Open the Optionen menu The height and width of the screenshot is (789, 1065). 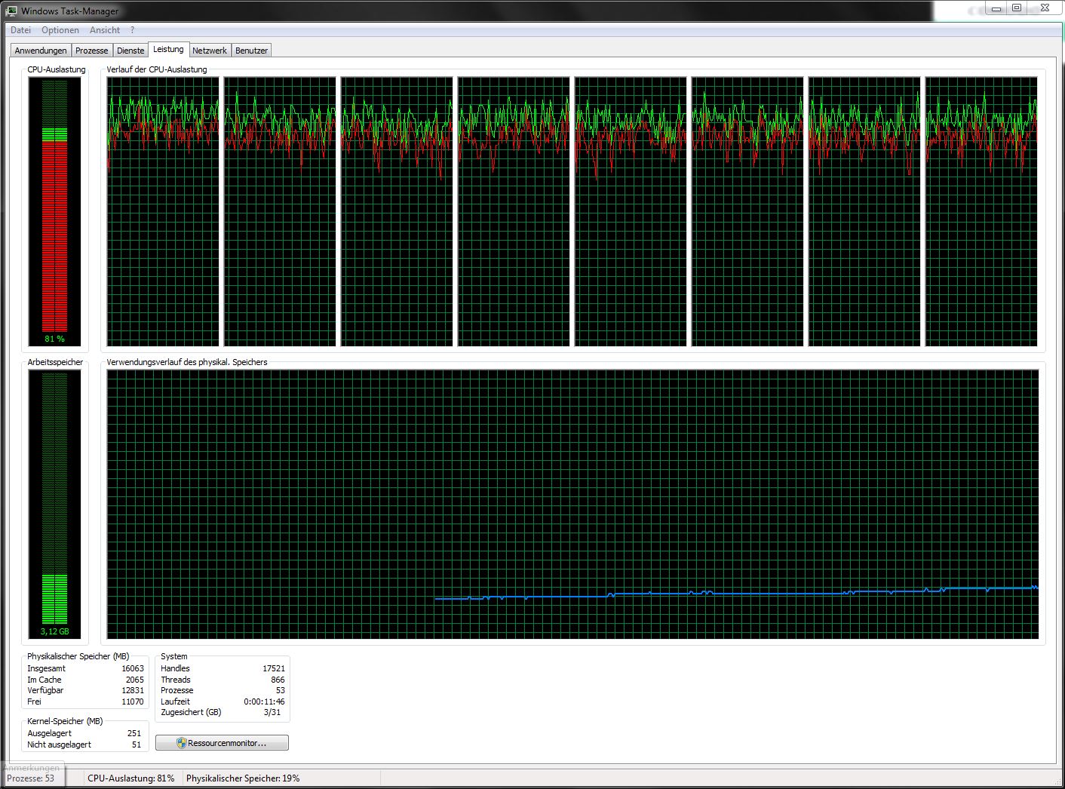tap(60, 30)
